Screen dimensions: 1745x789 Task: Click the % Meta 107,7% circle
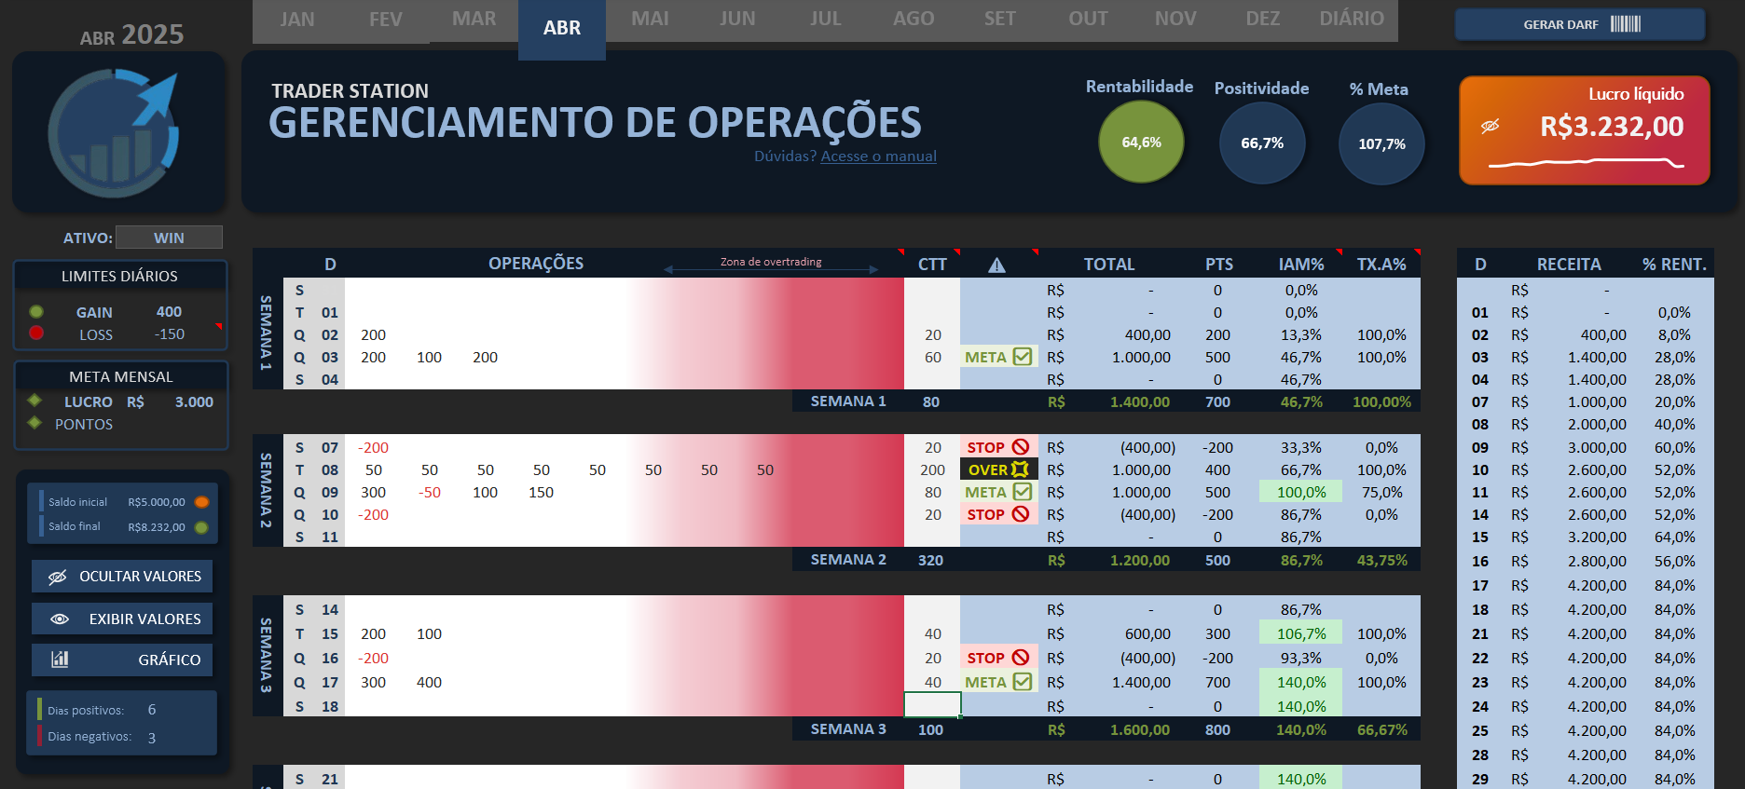pos(1381,143)
